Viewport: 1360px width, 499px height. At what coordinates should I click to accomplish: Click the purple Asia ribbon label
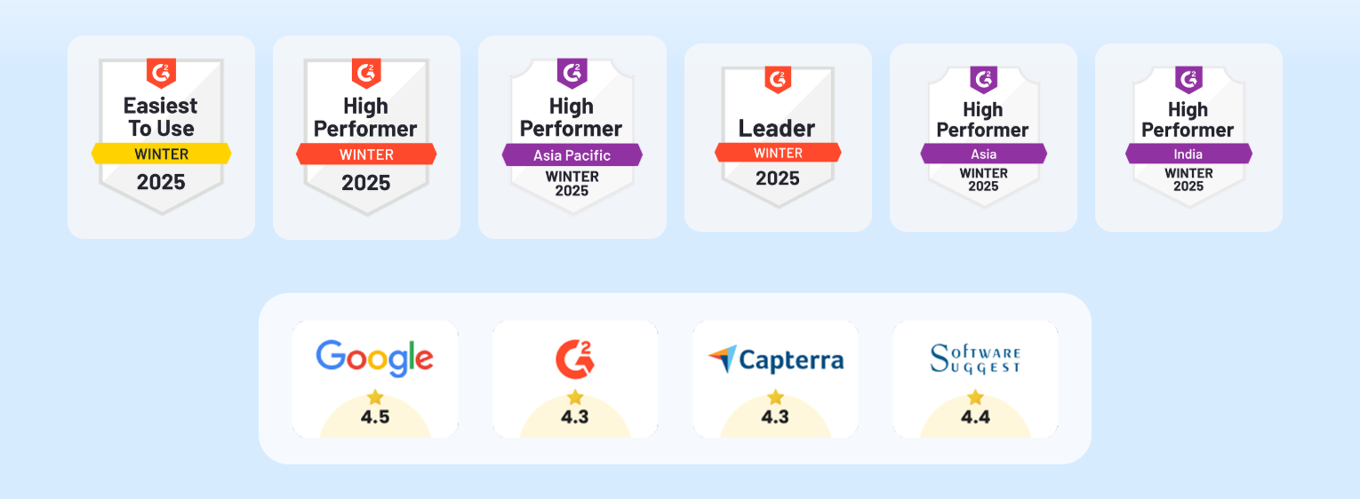tap(983, 154)
